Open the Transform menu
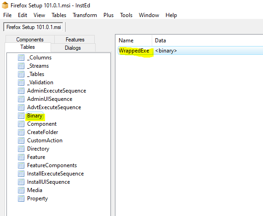This screenshot has height=216, width=263. click(85, 15)
